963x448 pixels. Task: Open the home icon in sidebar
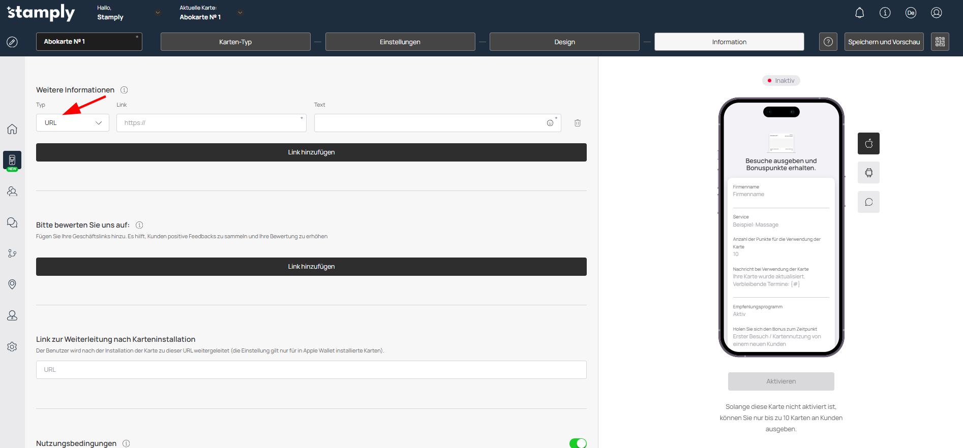12,129
